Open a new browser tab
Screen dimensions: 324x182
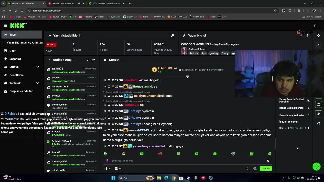(130, 4)
